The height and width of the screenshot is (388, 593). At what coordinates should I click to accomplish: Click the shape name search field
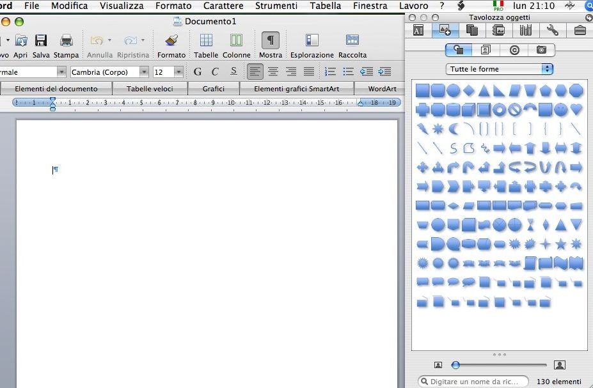[x=473, y=381]
